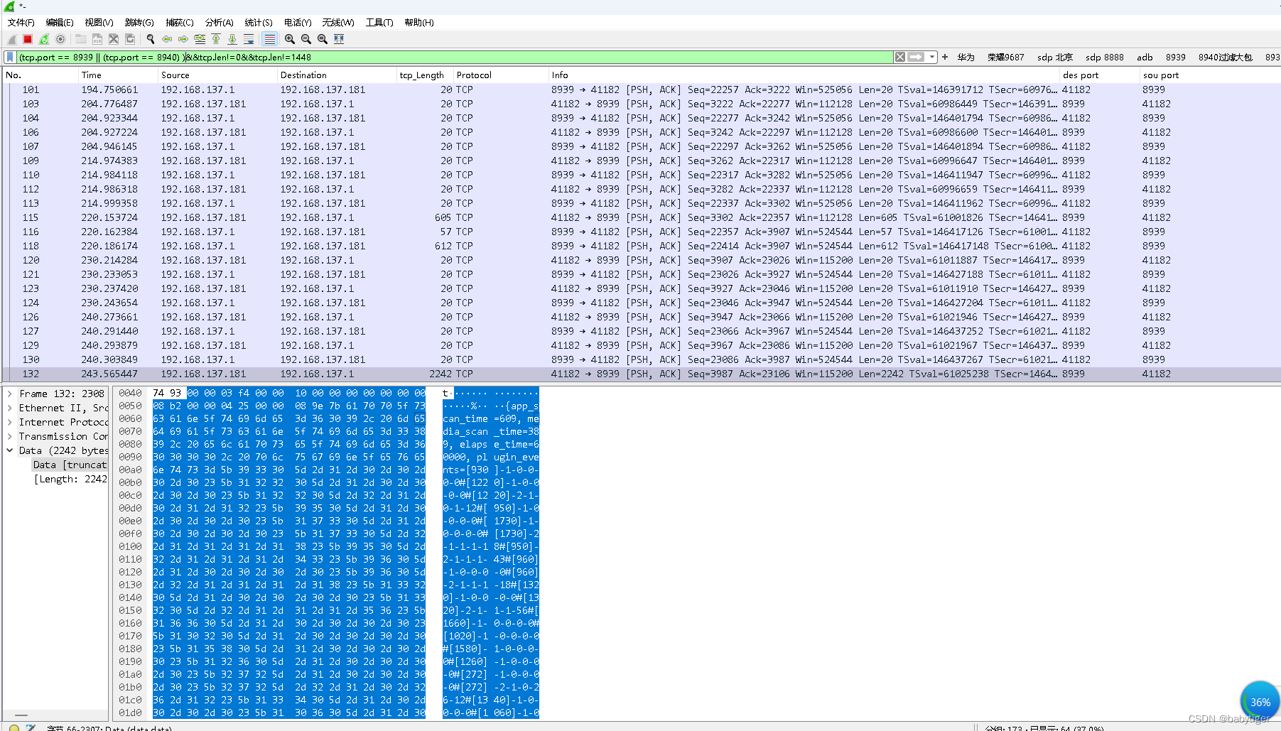Apply the sdp 北京 filter button
1281x731 pixels.
pos(1054,57)
